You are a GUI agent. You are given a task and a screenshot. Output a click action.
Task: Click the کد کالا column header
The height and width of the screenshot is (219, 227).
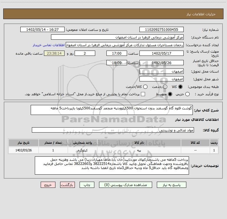pyautogui.click(x=195, y=143)
